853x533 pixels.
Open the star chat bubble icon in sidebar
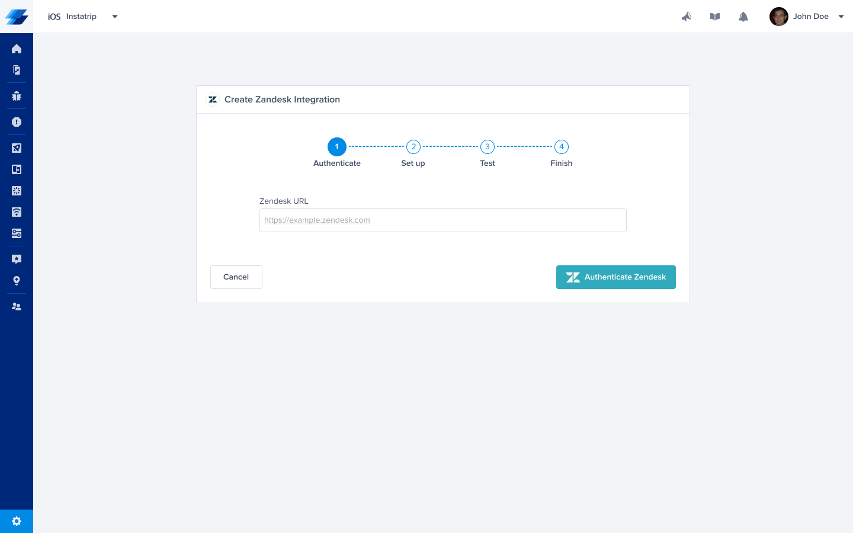click(17, 259)
